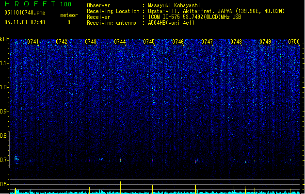The height and width of the screenshot is (194, 305).
Task: Click the Receiving antenna label
Action: (x=112, y=23)
